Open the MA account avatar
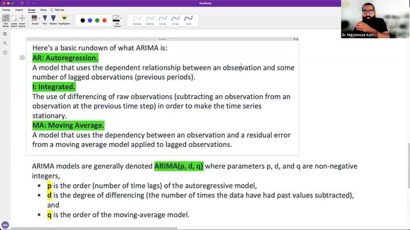Screen dimensions: 410x230 point(5,225)
